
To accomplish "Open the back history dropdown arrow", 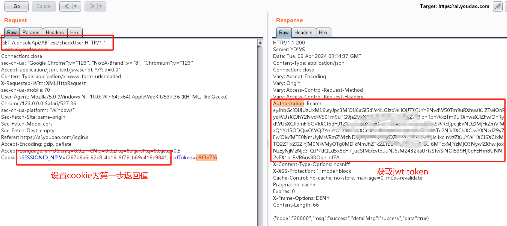I will point(75,6).
